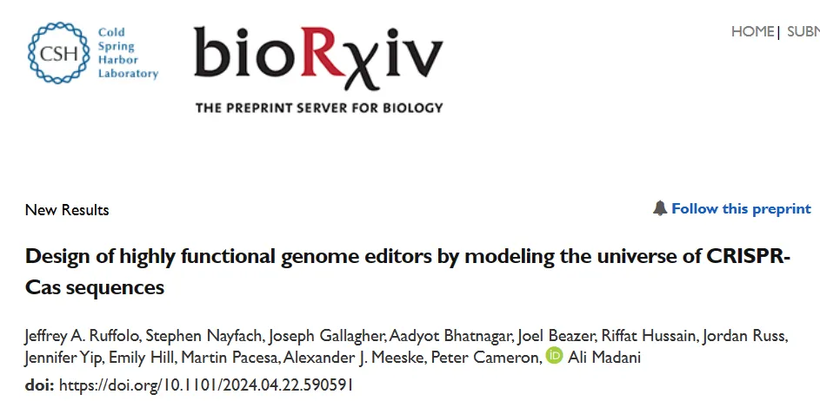Click the Follow this preprint link

[741, 208]
